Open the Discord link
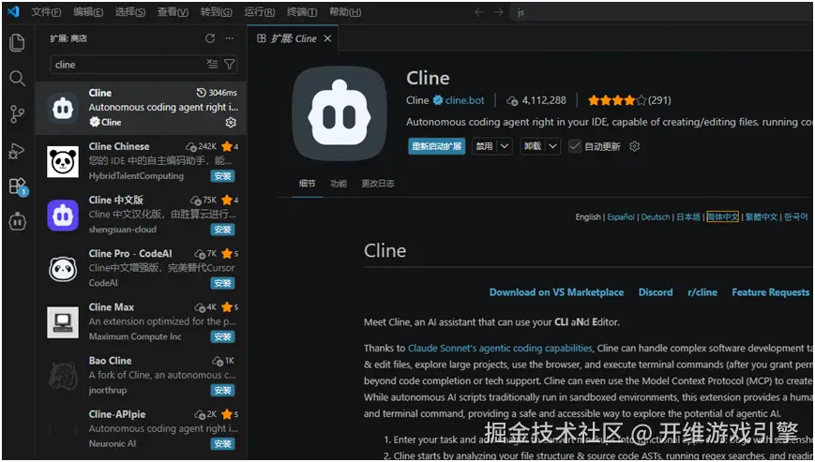 (656, 292)
